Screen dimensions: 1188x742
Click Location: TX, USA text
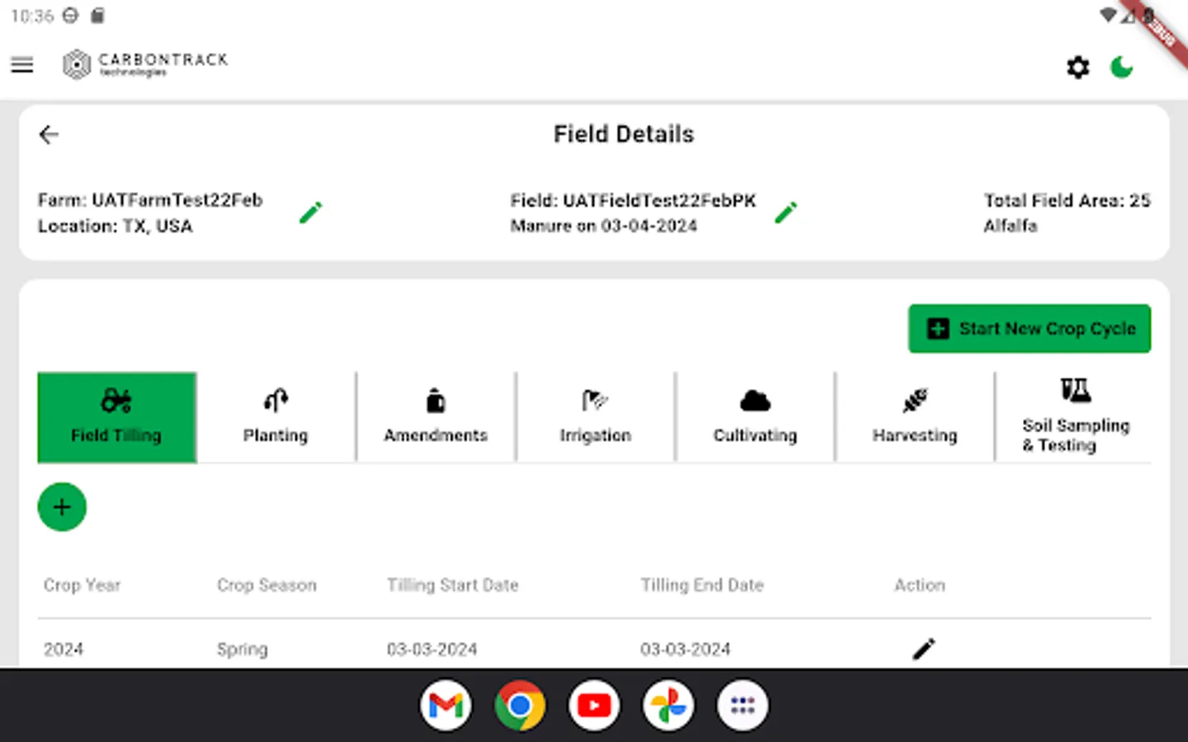[115, 226]
